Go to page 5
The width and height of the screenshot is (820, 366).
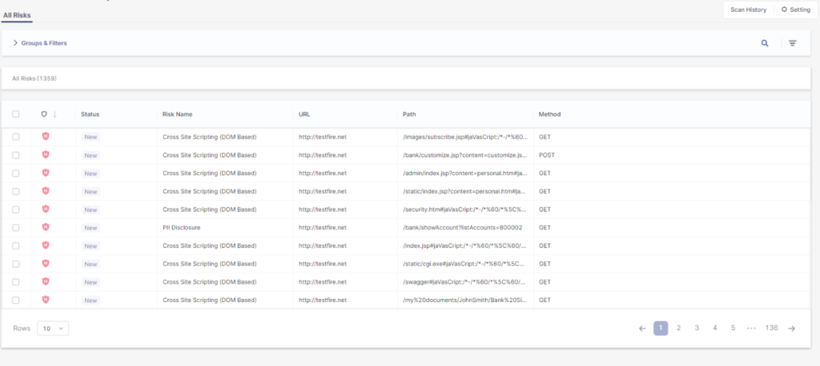[x=734, y=328]
